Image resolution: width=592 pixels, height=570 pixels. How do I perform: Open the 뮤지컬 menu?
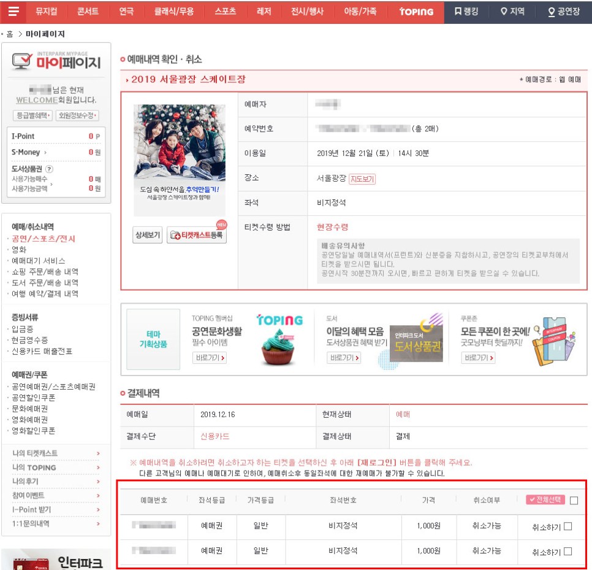click(x=47, y=11)
